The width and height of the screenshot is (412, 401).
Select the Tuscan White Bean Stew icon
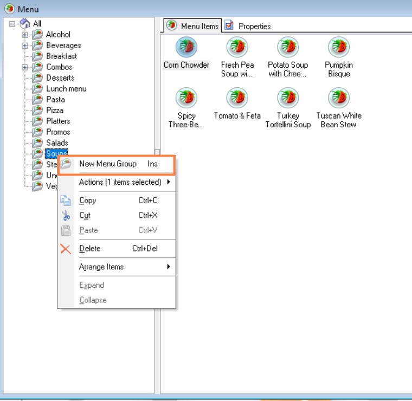339,98
